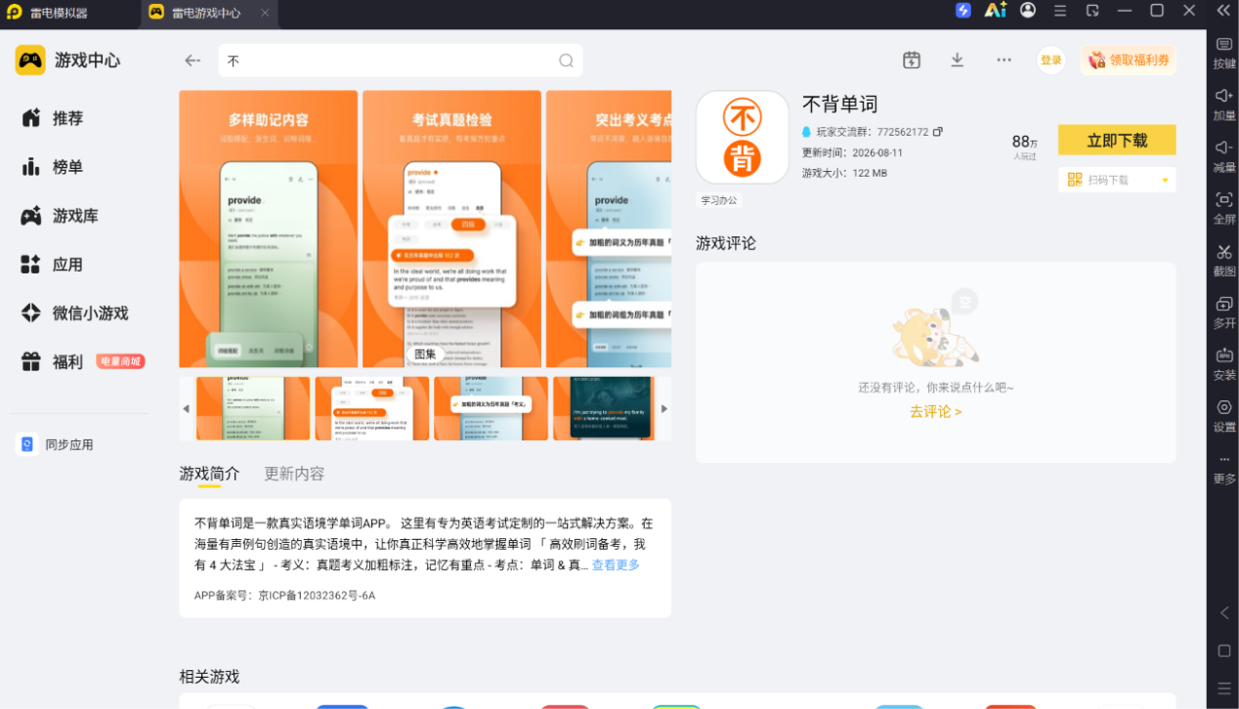Open the downloads manager icon

coord(958,61)
